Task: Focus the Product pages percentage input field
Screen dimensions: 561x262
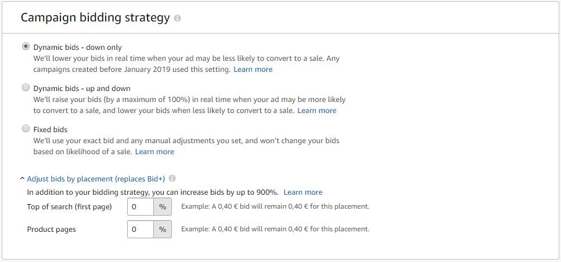Action: 141,229
